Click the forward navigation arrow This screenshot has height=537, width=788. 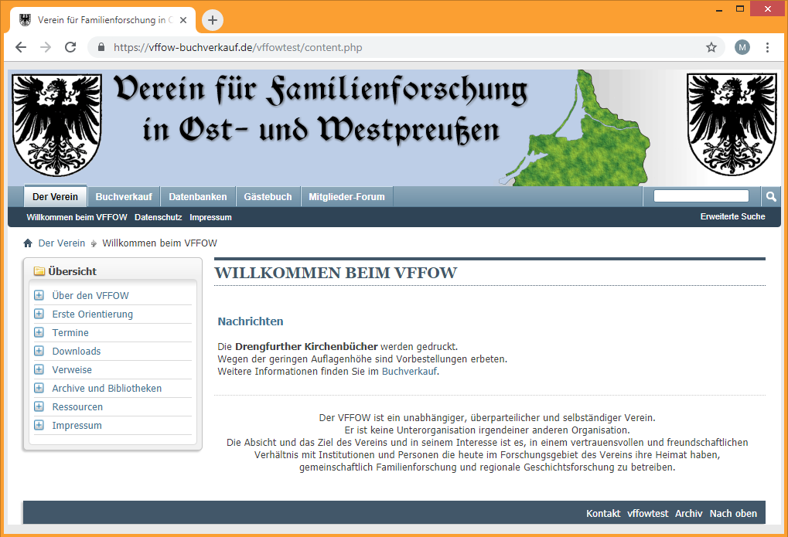click(x=46, y=47)
